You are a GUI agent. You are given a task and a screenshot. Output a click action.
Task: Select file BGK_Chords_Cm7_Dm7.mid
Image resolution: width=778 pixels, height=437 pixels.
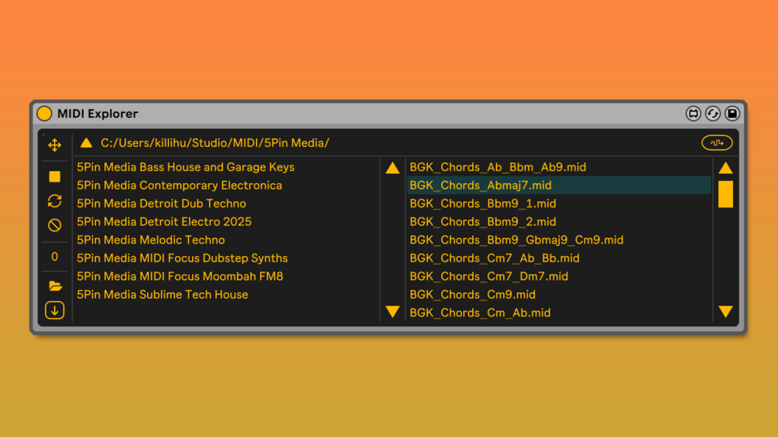coord(488,276)
